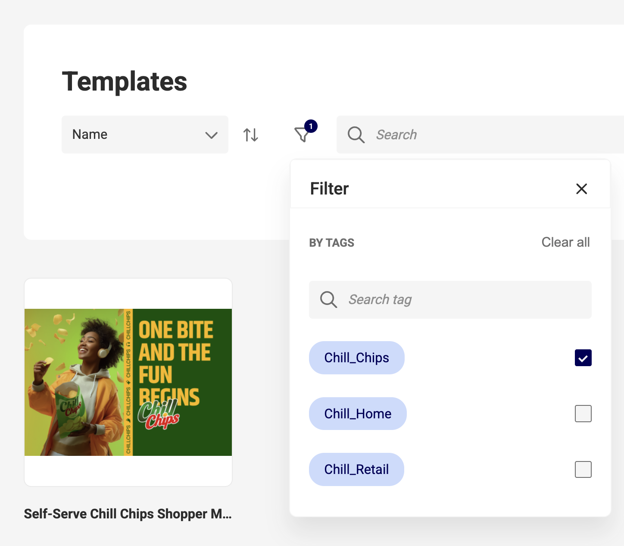Screen dimensions: 624x546
Task: Select the Chill_Home tag pill
Action: click(x=358, y=414)
